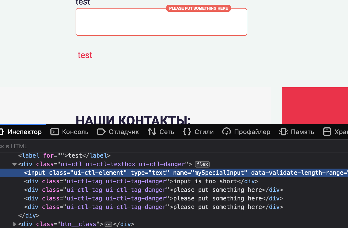
Task: Click the ui-ctl-element class value
Action: tap(98, 173)
